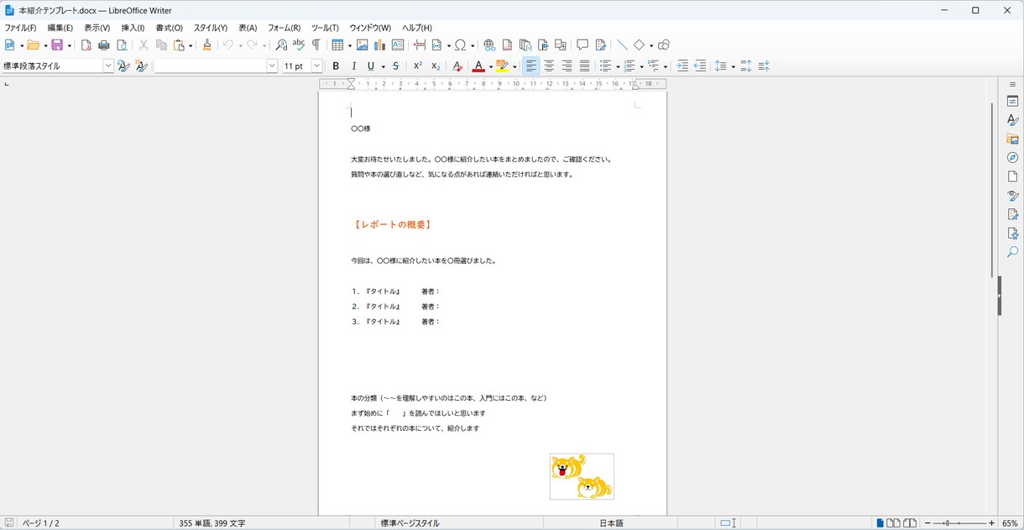The height and width of the screenshot is (530, 1024).
Task: Insert a chart from the toolbar
Action: click(x=380, y=45)
